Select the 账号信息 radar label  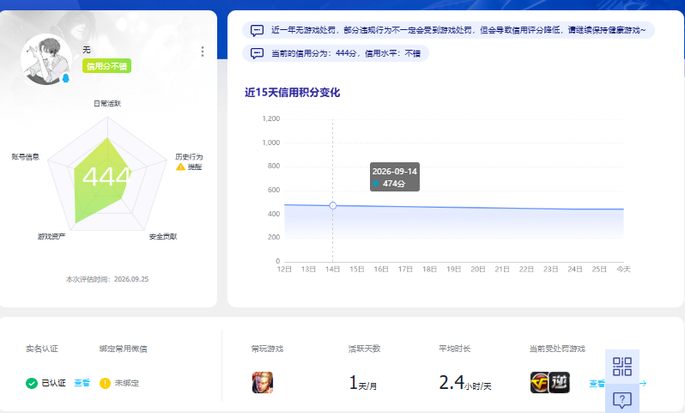click(x=26, y=156)
